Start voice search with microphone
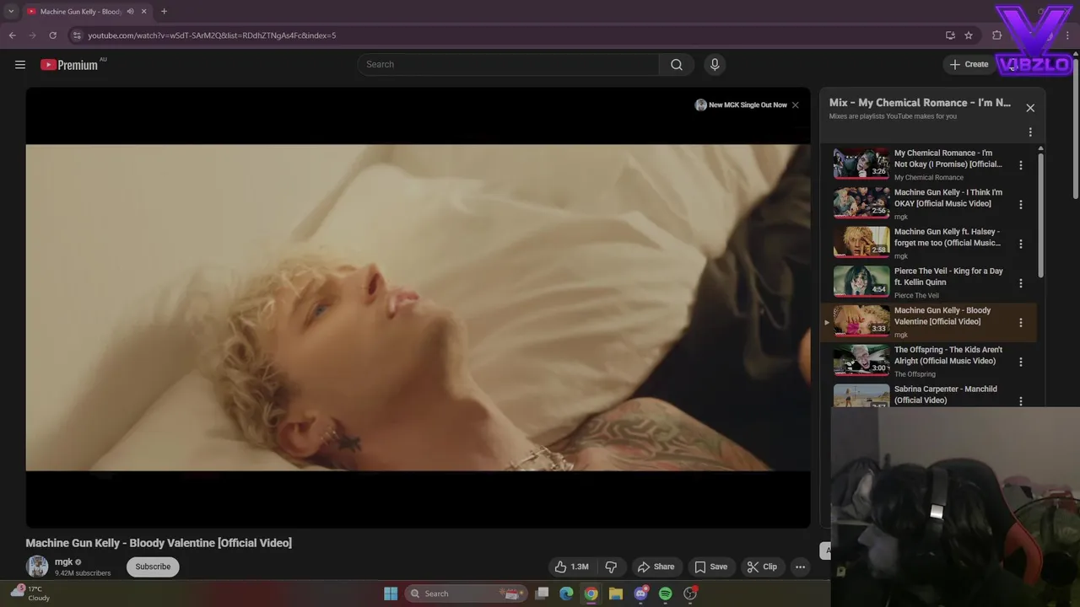Image resolution: width=1080 pixels, height=607 pixels. (x=715, y=65)
